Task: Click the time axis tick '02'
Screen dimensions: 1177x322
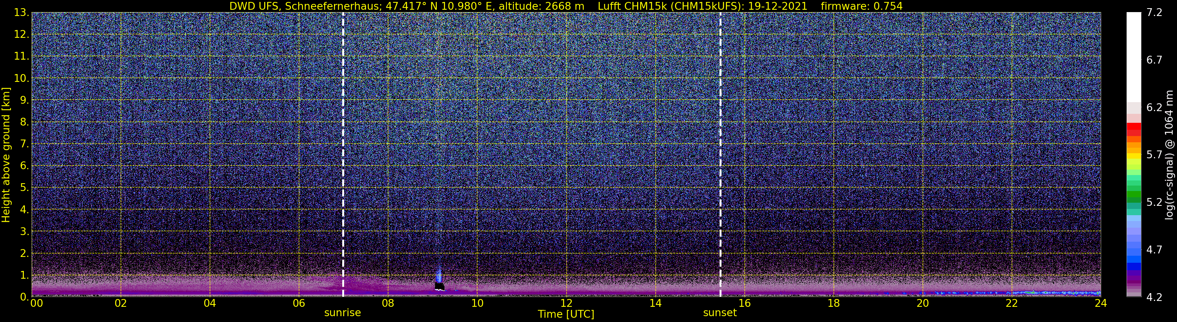Action: click(x=121, y=304)
